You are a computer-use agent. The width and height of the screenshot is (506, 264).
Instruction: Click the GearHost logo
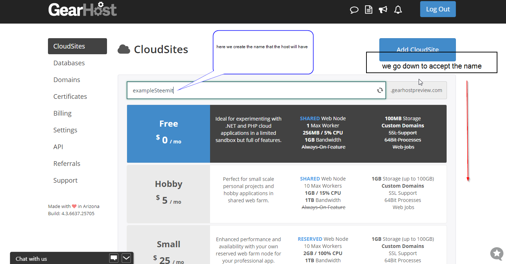pos(83,9)
